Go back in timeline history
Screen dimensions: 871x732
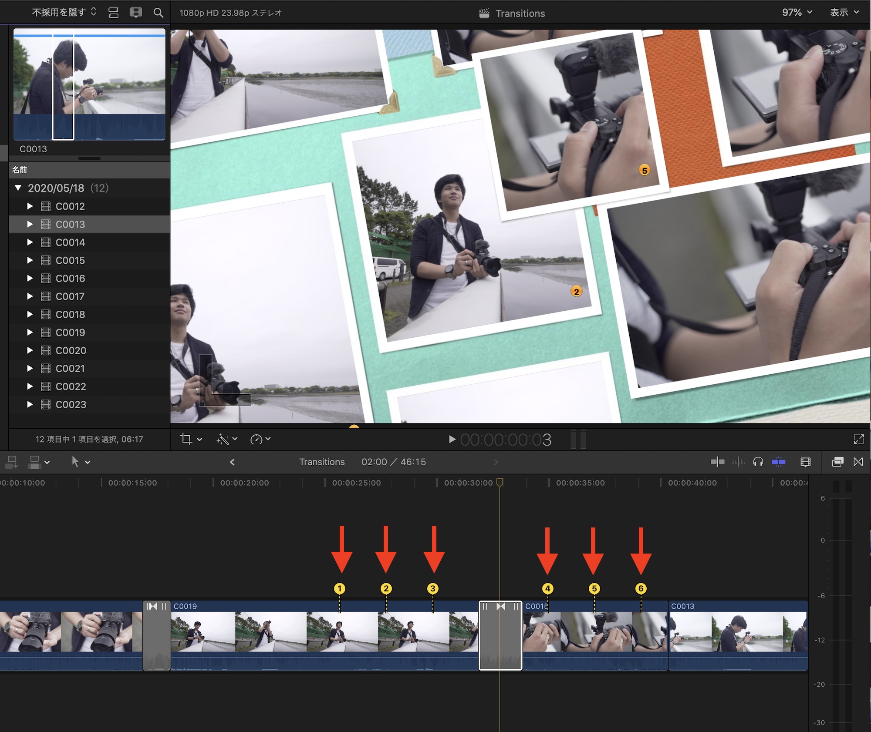tap(232, 462)
